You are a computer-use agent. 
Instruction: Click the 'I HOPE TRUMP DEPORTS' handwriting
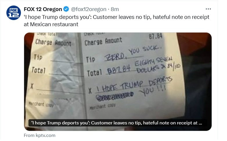pyautogui.click(x=134, y=85)
